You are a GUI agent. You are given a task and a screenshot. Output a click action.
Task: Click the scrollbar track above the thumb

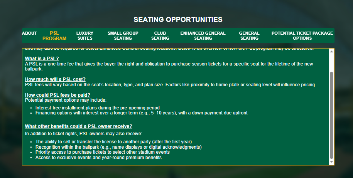pyautogui.click(x=331, y=62)
